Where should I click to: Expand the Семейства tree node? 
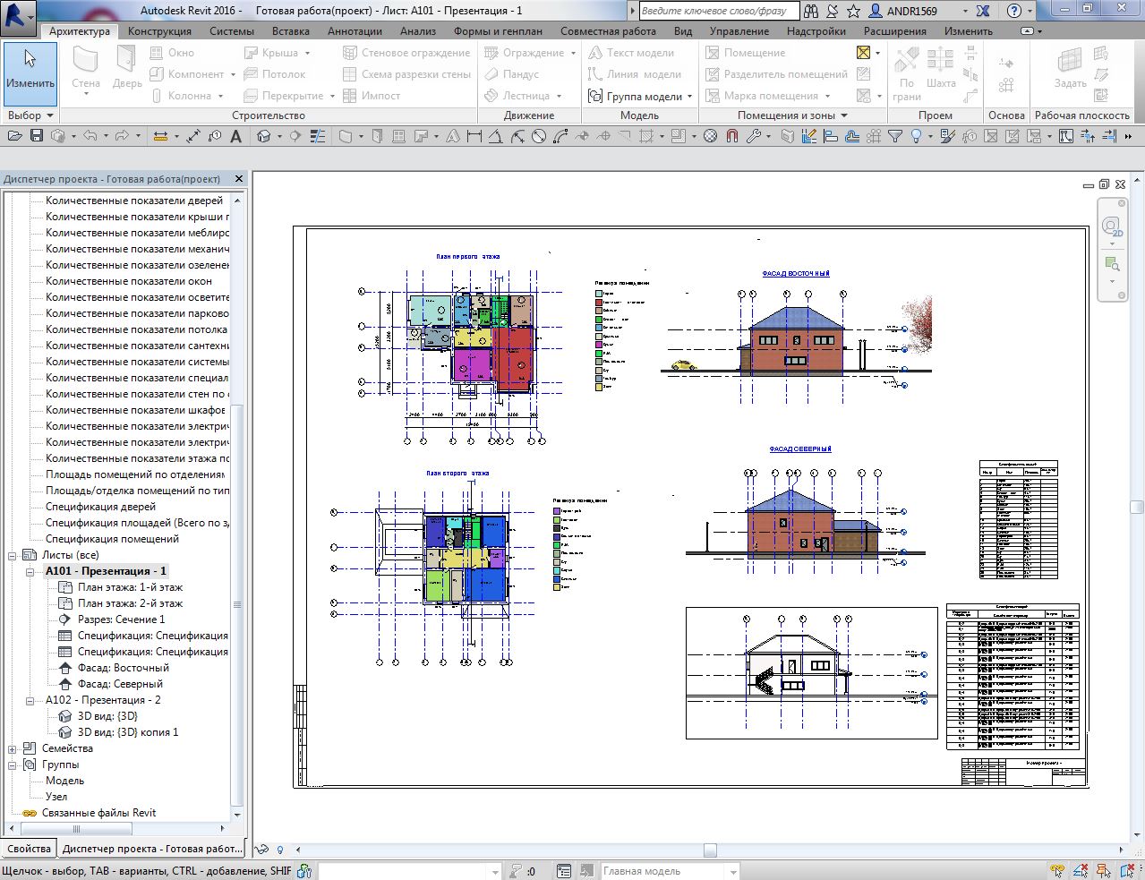pos(13,748)
